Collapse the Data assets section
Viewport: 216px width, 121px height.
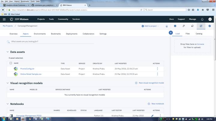tap(7, 52)
